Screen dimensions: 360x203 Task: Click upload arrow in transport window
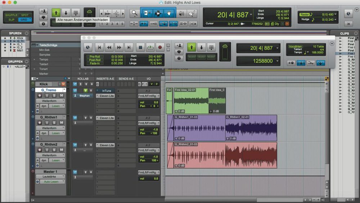pos(192,47)
